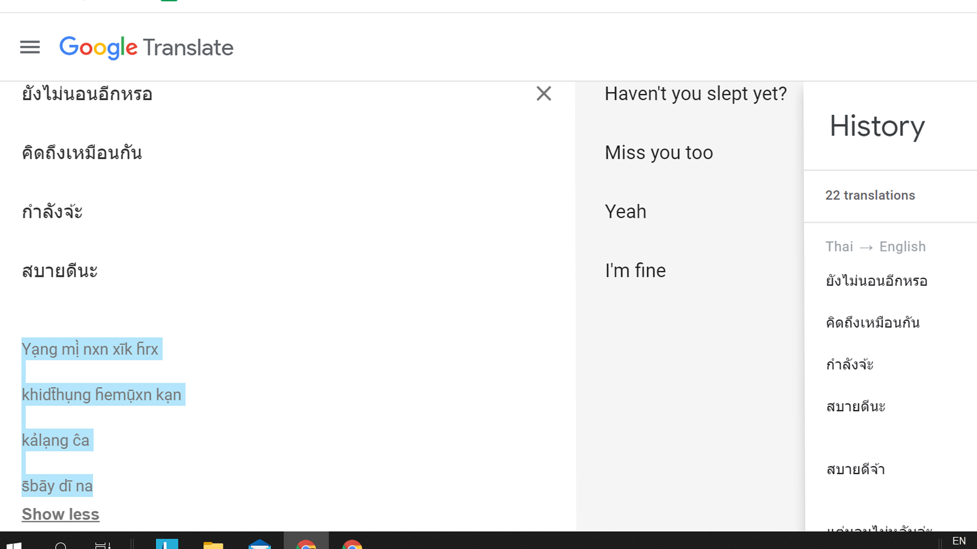Open the Windows Start menu
Screen dimensions: 977x549
coord(14,544)
